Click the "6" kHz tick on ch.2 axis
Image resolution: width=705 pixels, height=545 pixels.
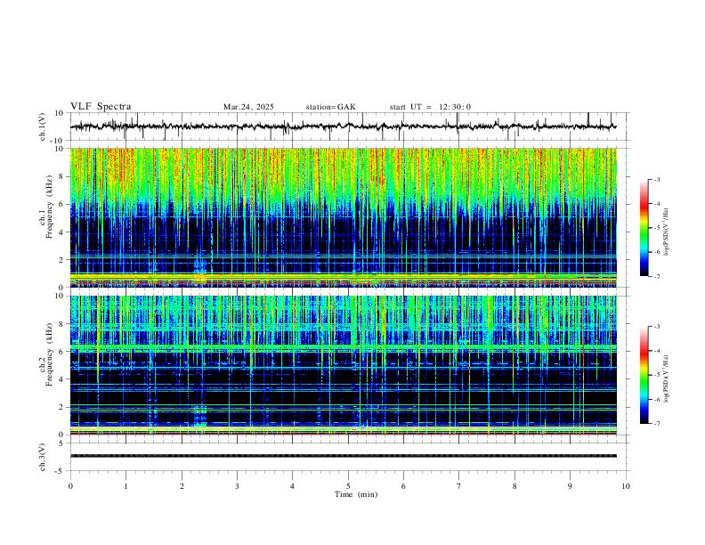pyautogui.click(x=61, y=352)
